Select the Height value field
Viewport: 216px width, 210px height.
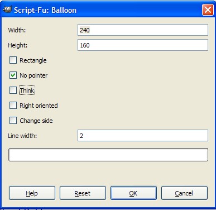tap(143, 45)
